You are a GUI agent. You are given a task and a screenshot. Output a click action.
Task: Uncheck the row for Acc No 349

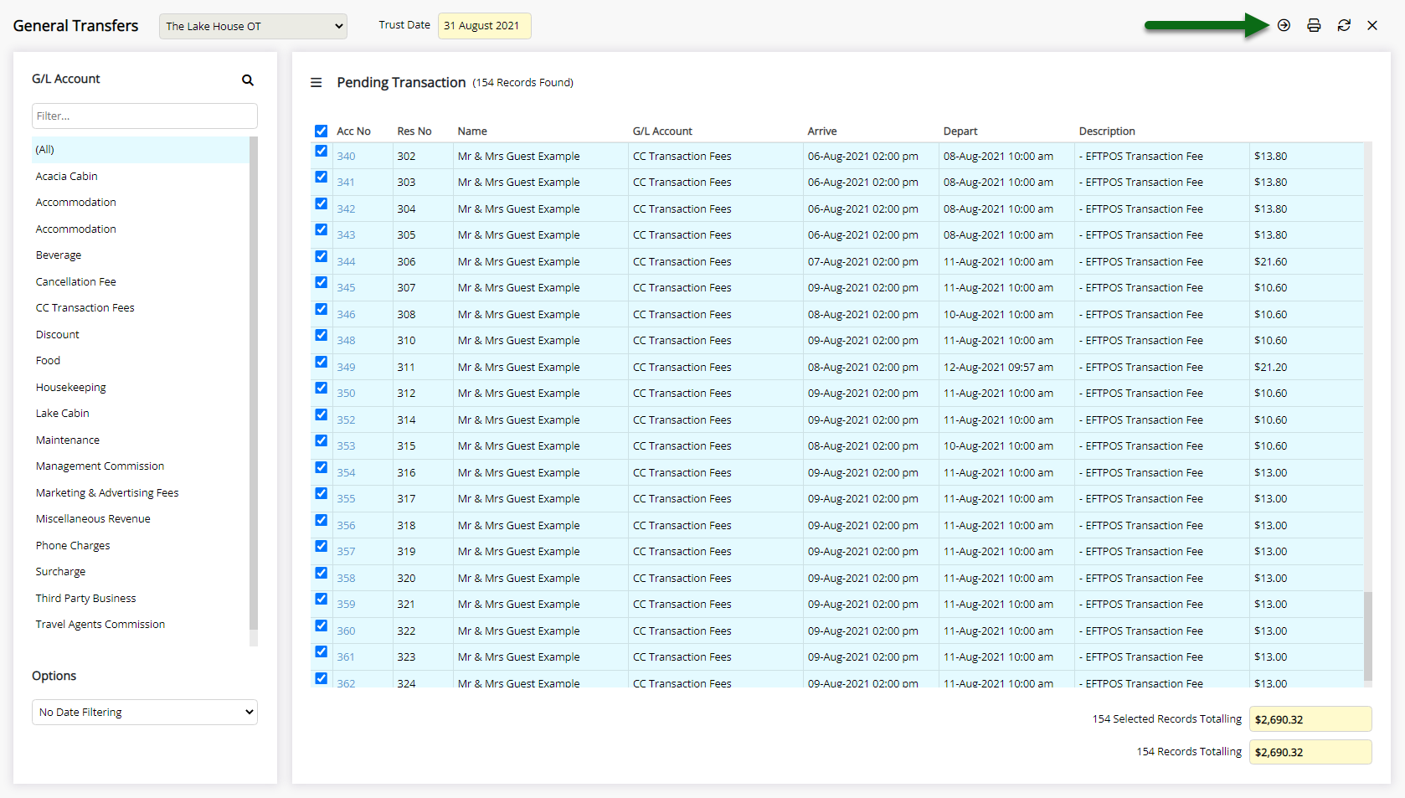(x=321, y=362)
